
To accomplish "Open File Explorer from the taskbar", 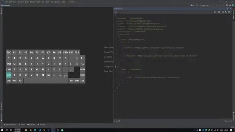I will click(x=26, y=130).
